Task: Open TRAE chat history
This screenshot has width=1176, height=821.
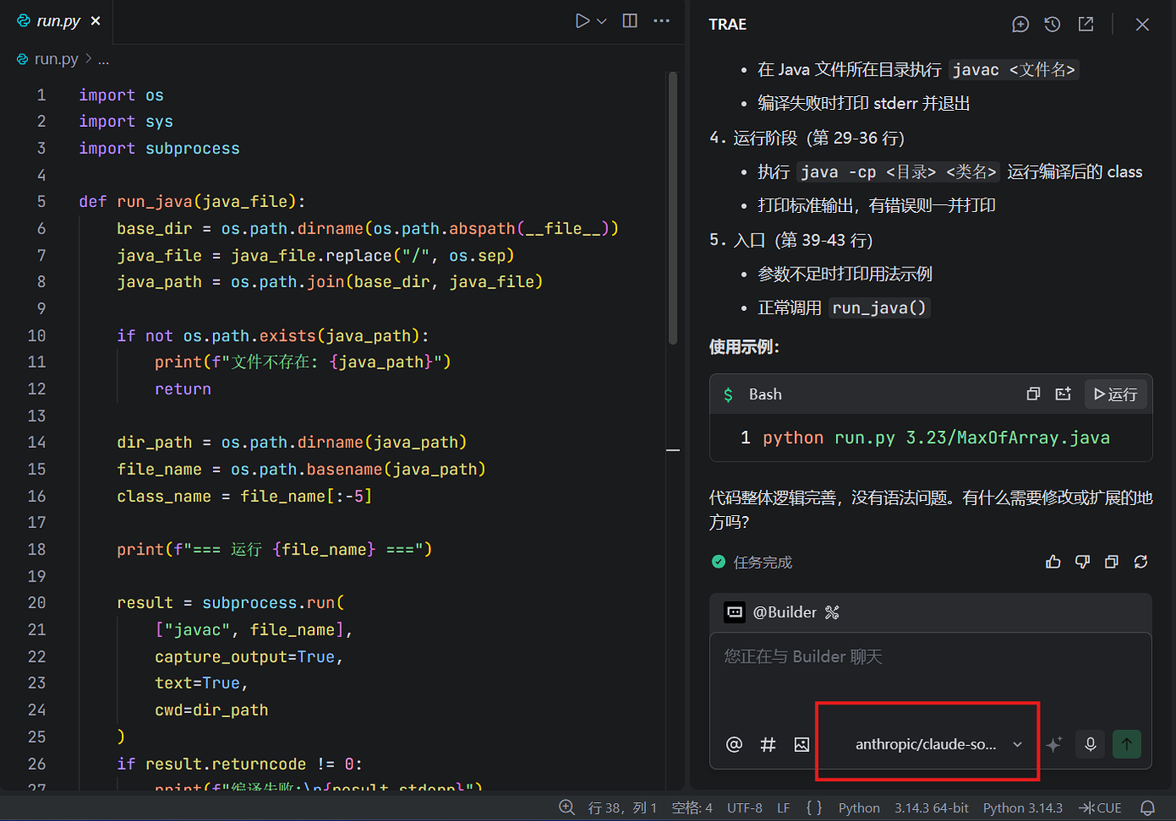Action: [x=1052, y=25]
